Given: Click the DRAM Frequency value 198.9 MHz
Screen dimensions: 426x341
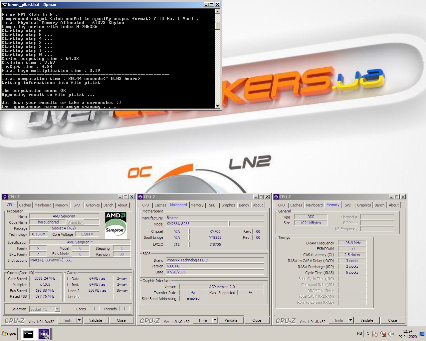Looking at the screenshot, I should [x=352, y=243].
